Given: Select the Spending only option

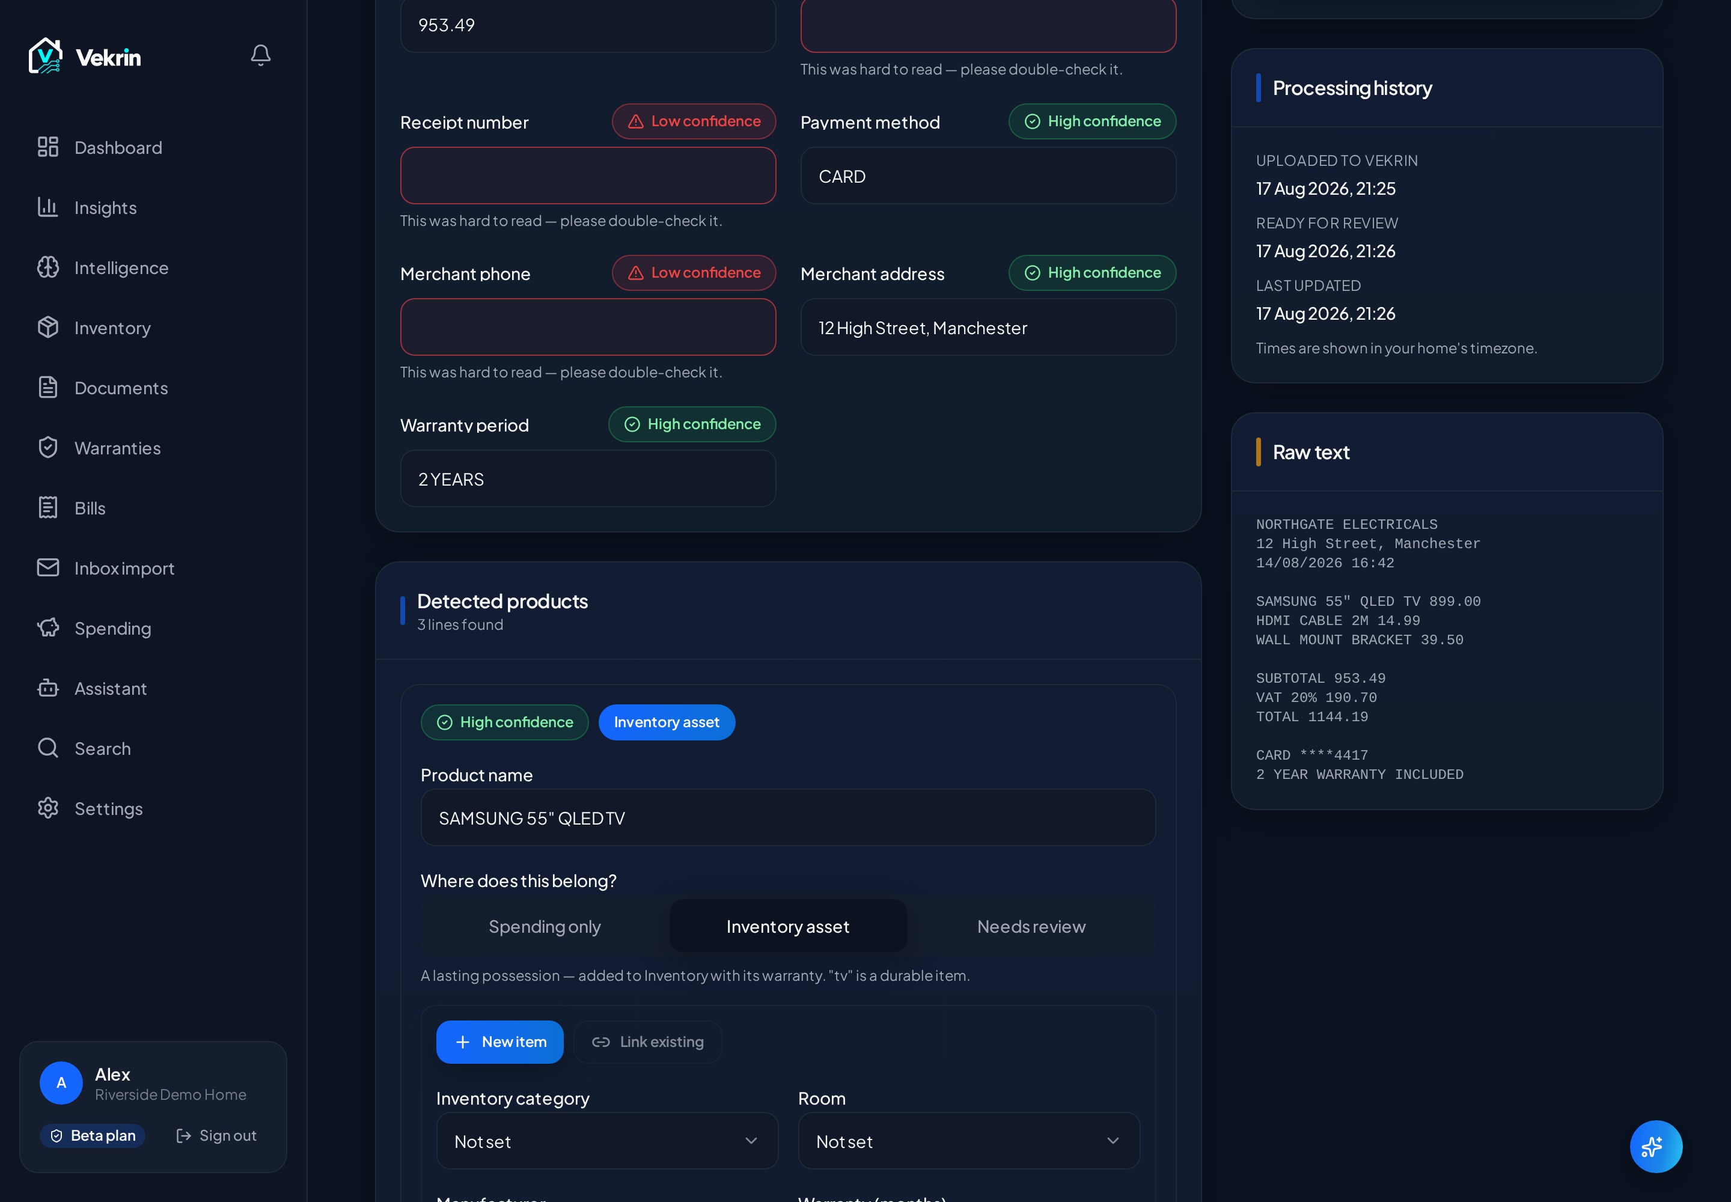Looking at the screenshot, I should [x=545, y=926].
